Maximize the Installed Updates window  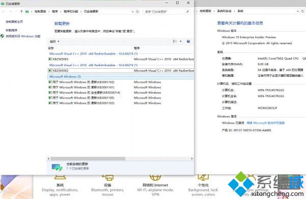pyautogui.click(x=177, y=3)
